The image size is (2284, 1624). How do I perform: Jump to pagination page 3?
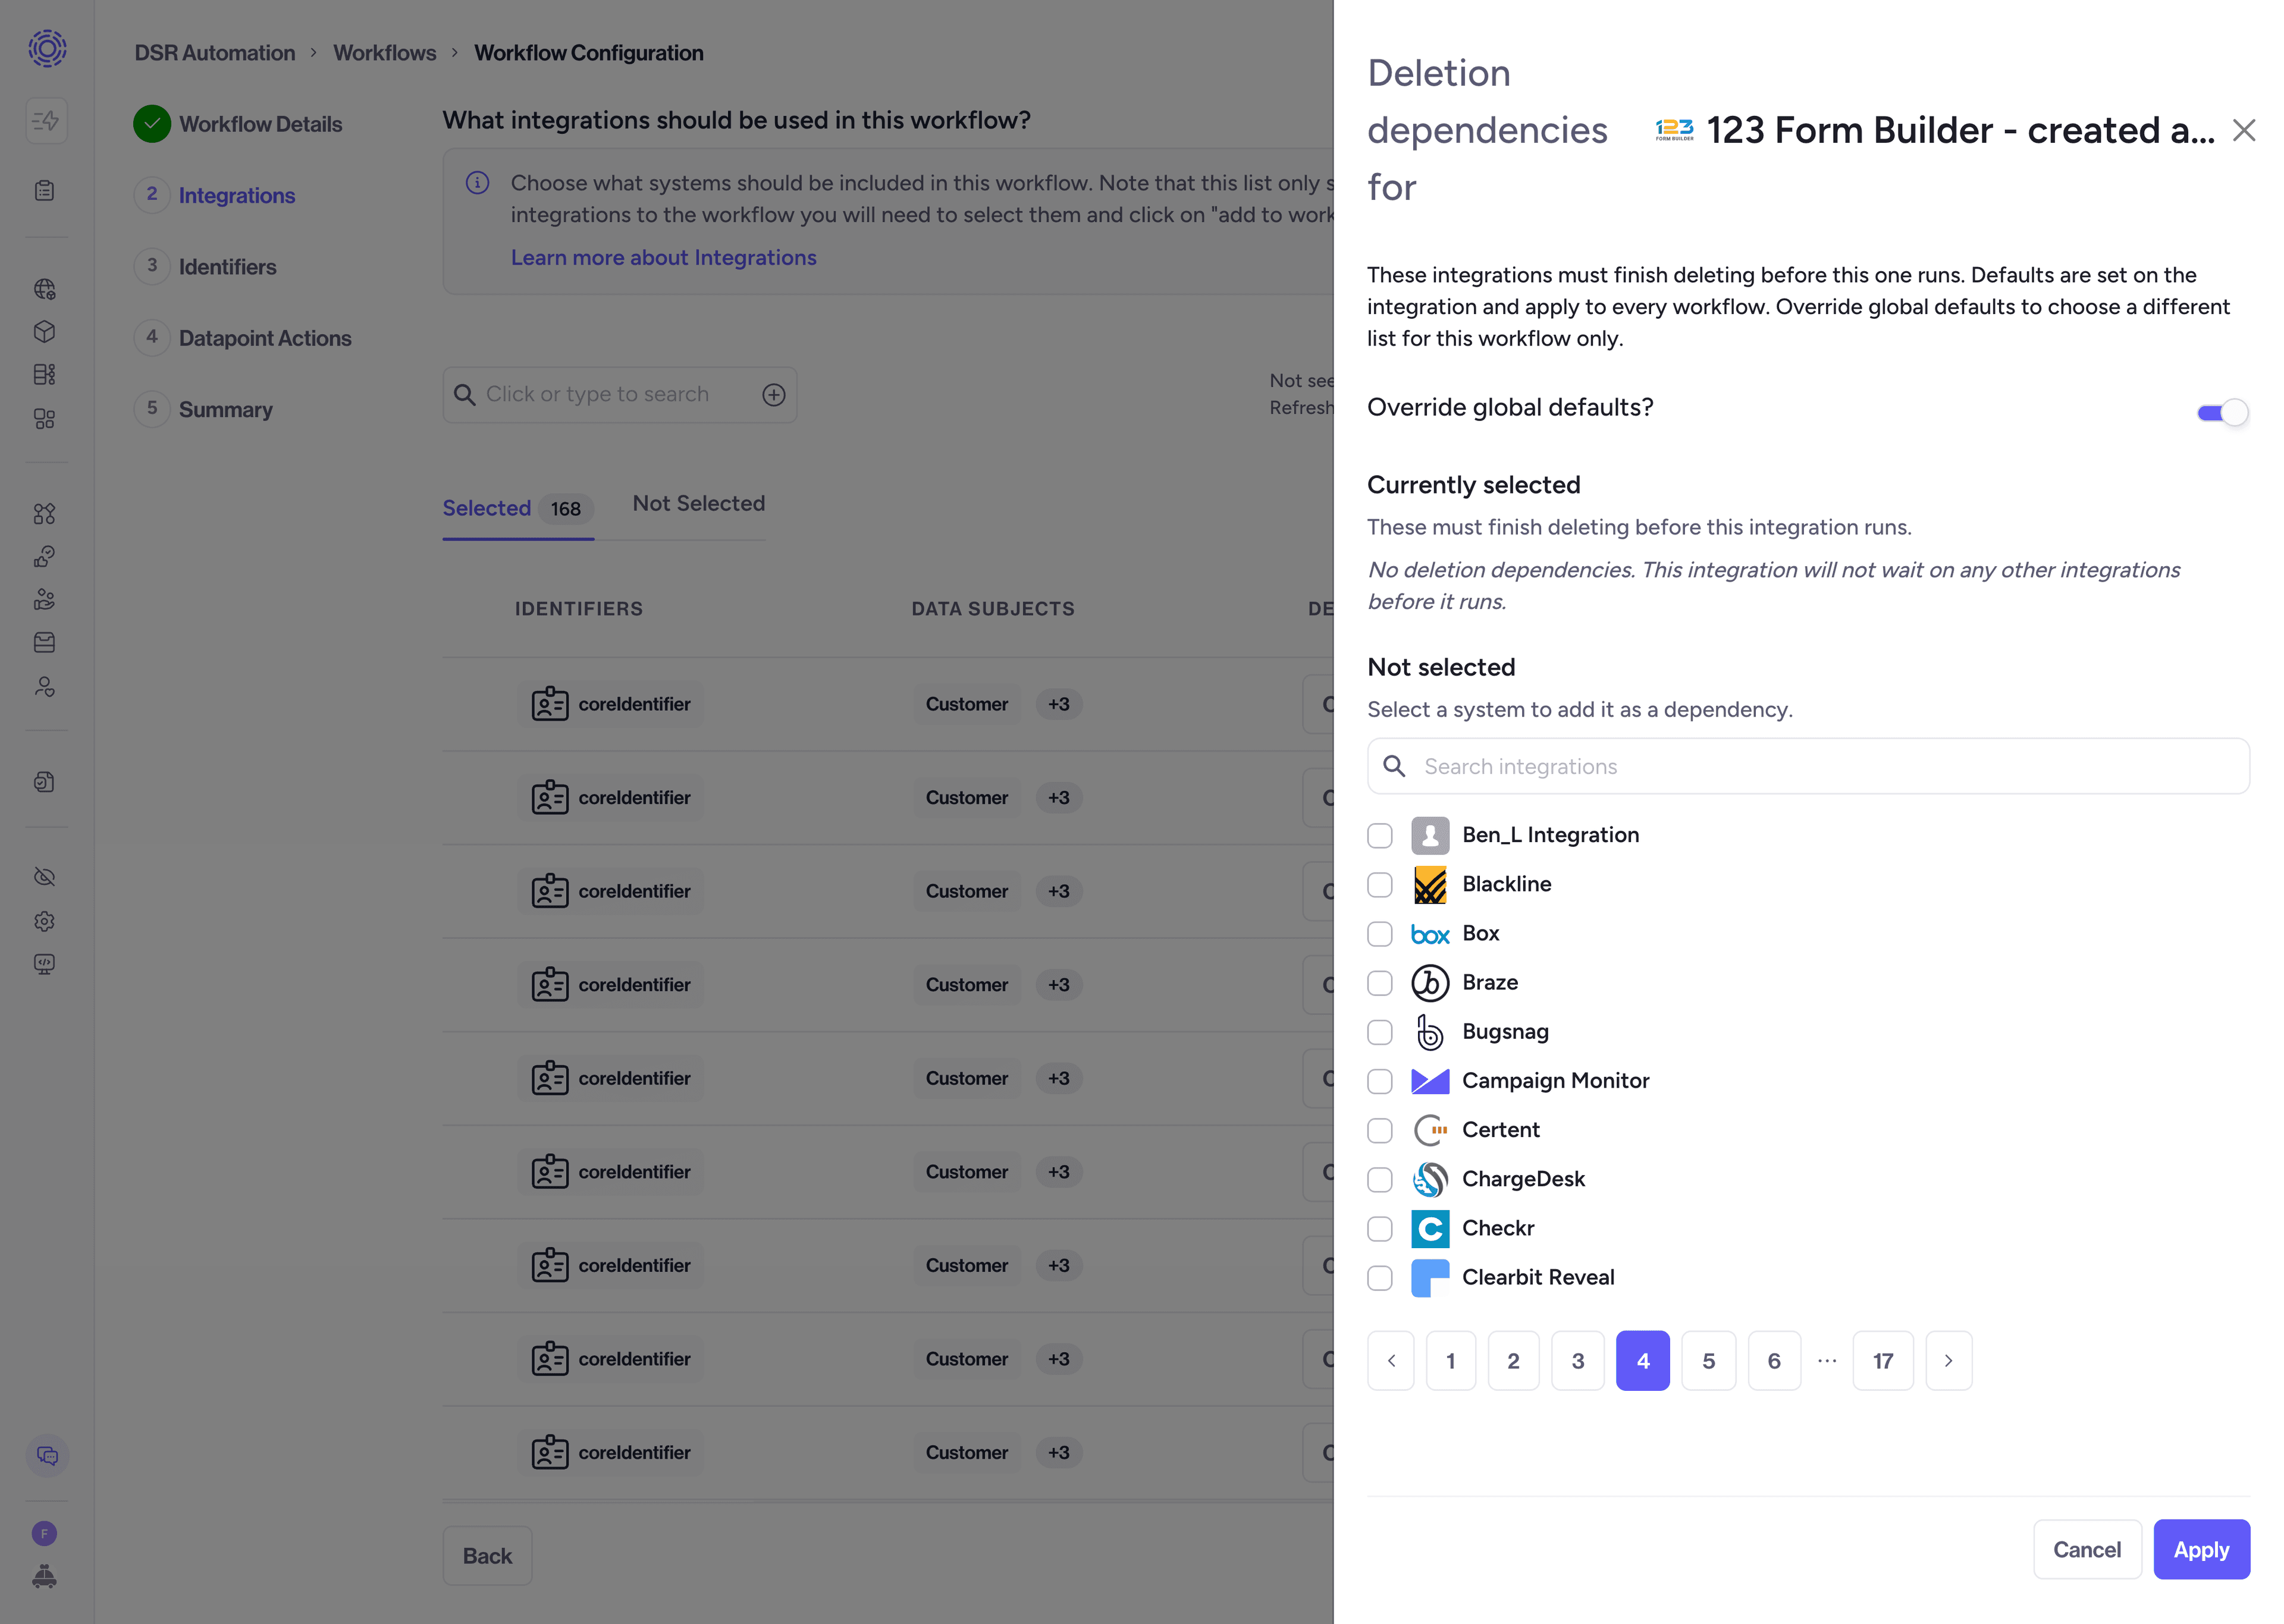pos(1578,1361)
